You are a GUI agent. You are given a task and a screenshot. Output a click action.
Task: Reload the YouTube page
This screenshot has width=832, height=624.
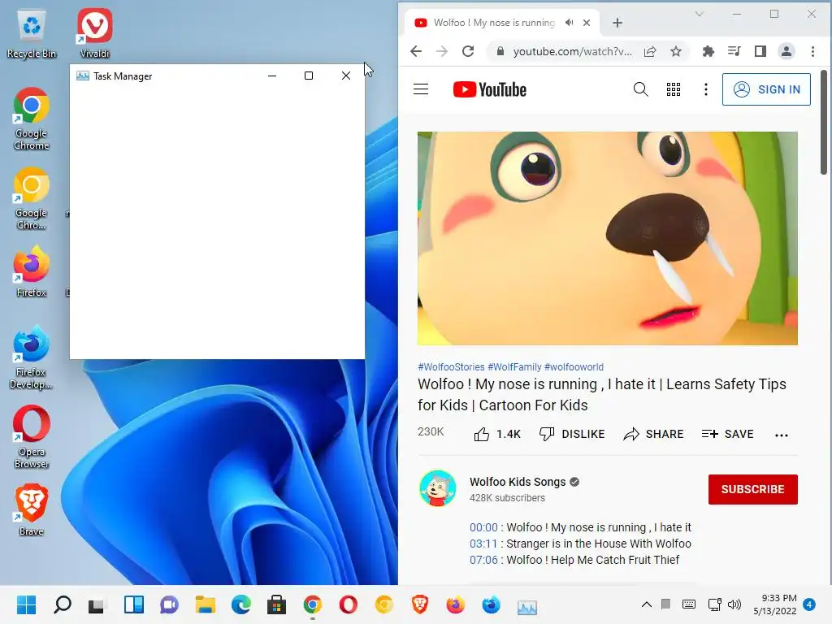point(467,51)
